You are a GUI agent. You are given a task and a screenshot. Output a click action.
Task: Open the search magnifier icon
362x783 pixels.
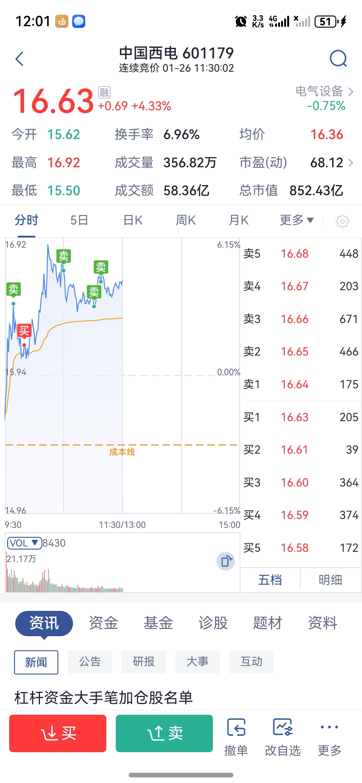(x=338, y=58)
